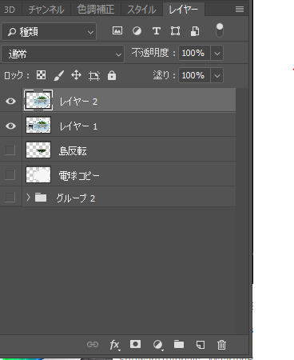The height and width of the screenshot is (360, 294).
Task: Lock layer position
Action: coord(77,75)
